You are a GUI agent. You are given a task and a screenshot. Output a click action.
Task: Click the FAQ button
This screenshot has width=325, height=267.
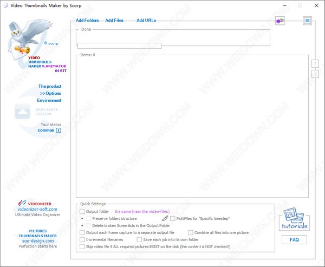click(x=294, y=240)
